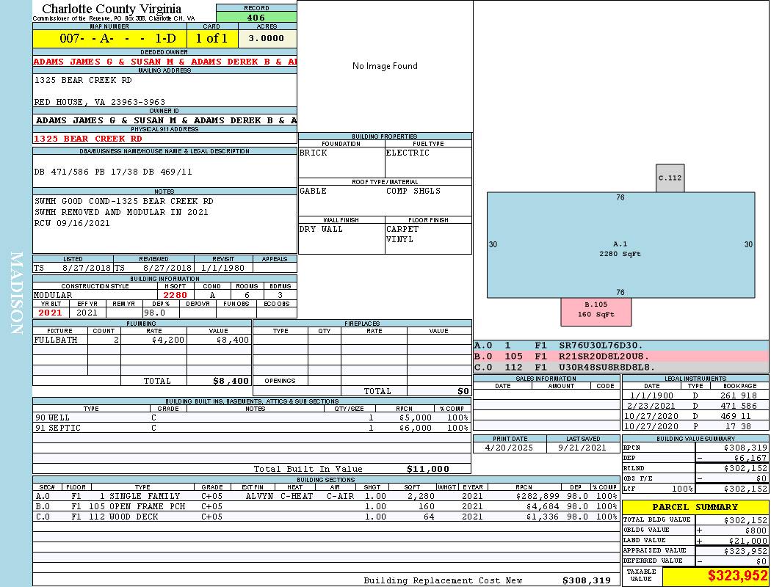Select the black Owner ID name text

tap(166, 120)
